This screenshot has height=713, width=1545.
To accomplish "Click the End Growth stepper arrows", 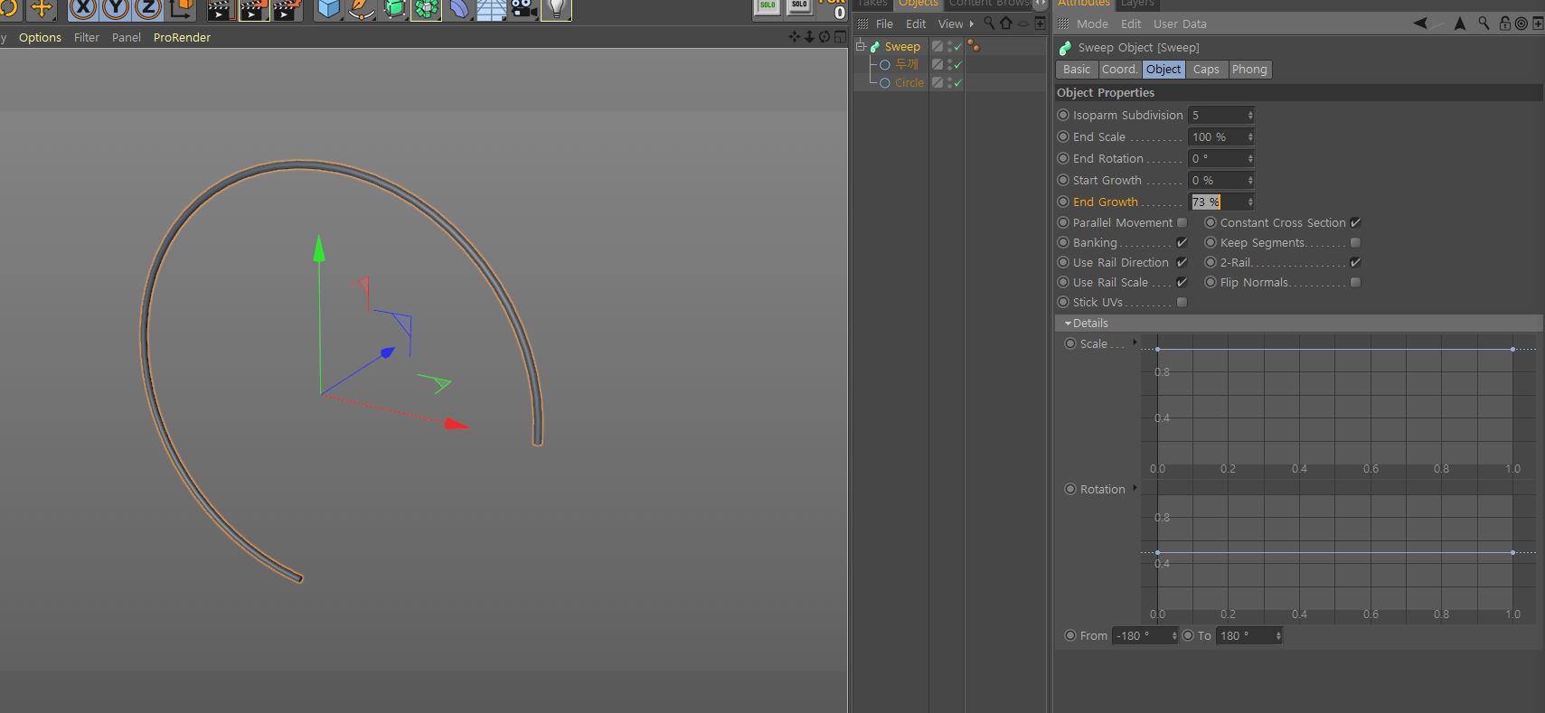I will 1250,202.
